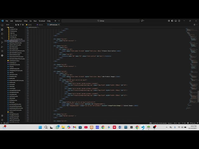This screenshot has width=199, height=149.
Task: Open the Run menu
Action: 35,21
